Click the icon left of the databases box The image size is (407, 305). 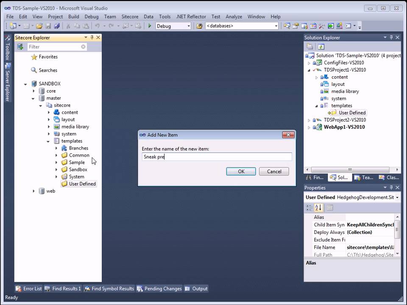(x=199, y=26)
